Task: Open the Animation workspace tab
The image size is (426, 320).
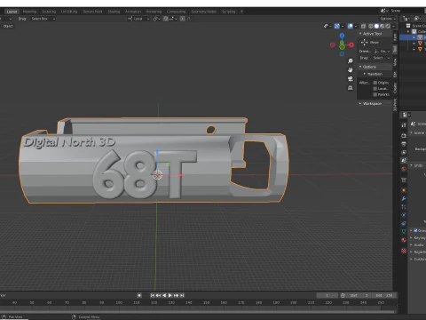Action: pyautogui.click(x=133, y=12)
